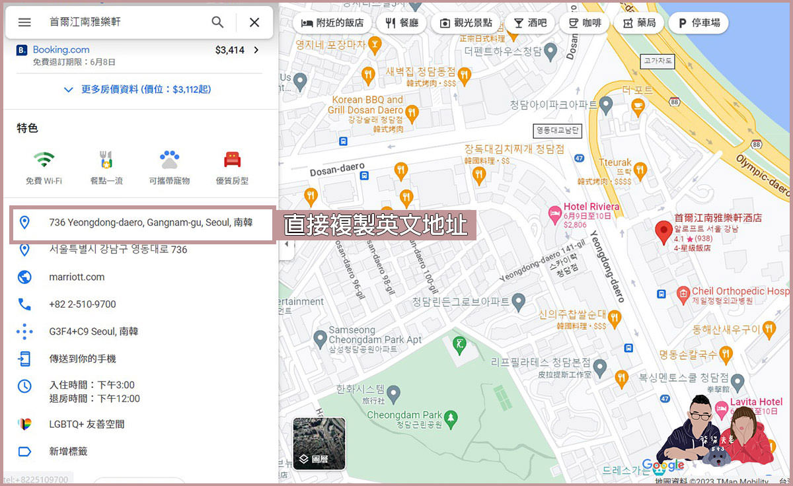
Task: Open the hamburger menu in the search bar
Action: [24, 22]
